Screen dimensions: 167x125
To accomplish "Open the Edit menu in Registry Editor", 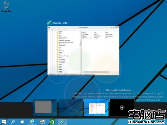I will [x=52, y=30].
